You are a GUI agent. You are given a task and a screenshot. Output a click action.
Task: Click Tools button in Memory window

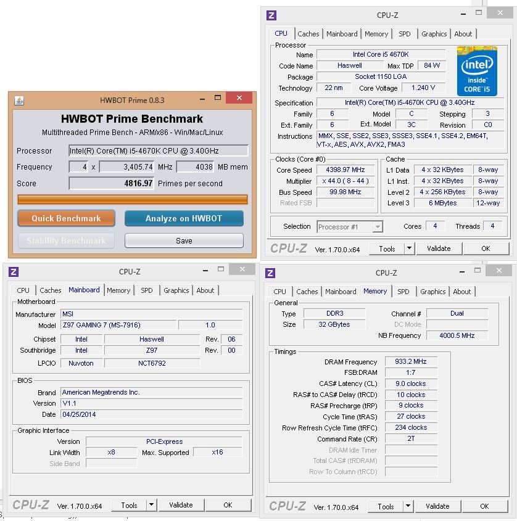point(386,507)
